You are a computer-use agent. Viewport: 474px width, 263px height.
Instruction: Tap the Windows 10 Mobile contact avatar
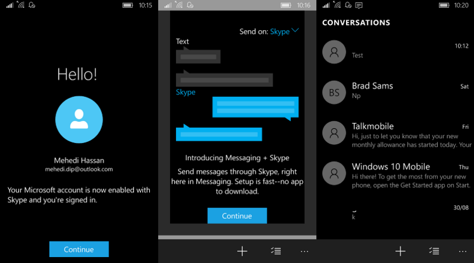coord(334,173)
